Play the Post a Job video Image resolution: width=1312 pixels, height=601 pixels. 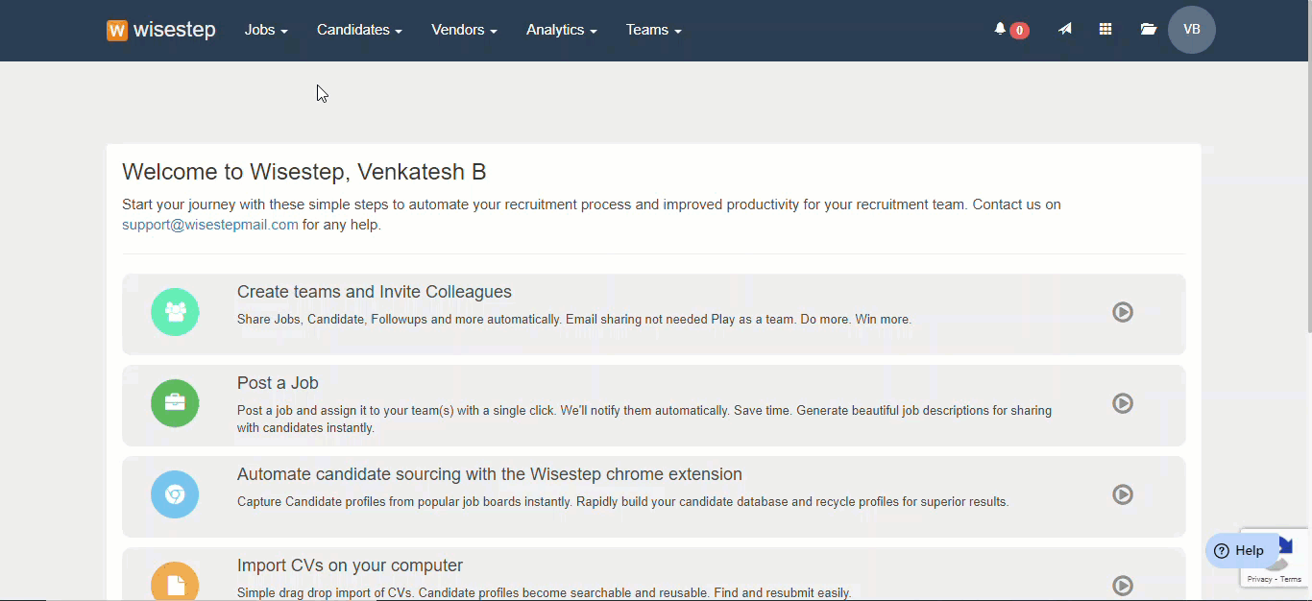click(x=1123, y=403)
